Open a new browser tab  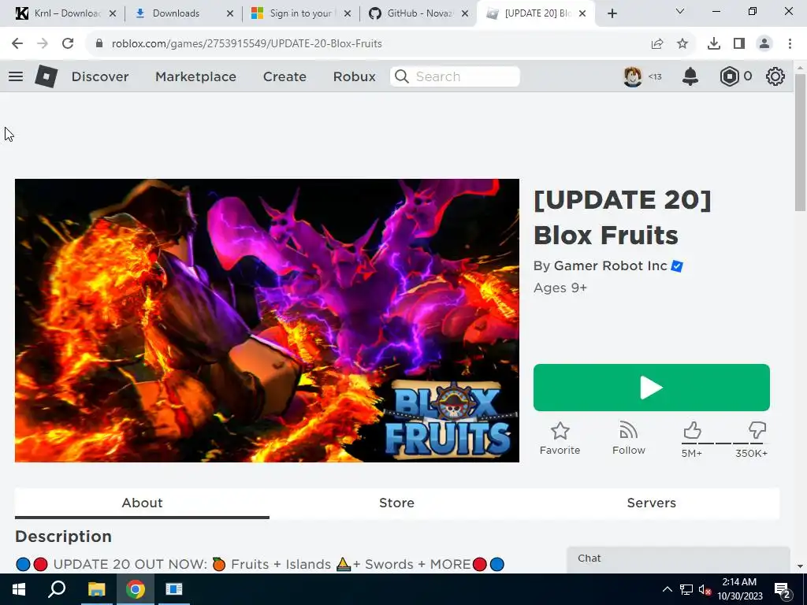click(612, 14)
